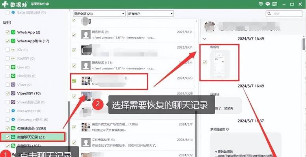Uncheck the WhatsApp附件 (17) checkbox
This screenshot has height=157, width=306.
coord(7,41)
